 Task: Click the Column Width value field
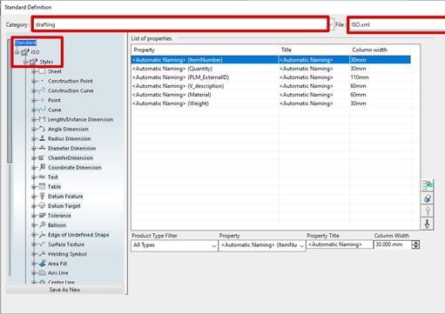pos(393,244)
